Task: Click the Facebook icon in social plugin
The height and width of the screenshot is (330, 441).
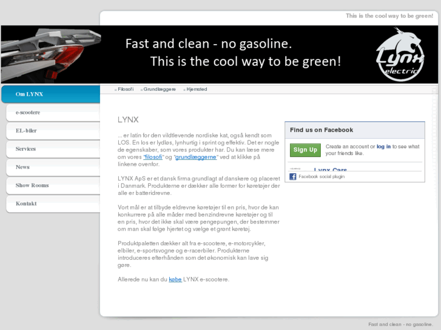Action: click(x=293, y=176)
